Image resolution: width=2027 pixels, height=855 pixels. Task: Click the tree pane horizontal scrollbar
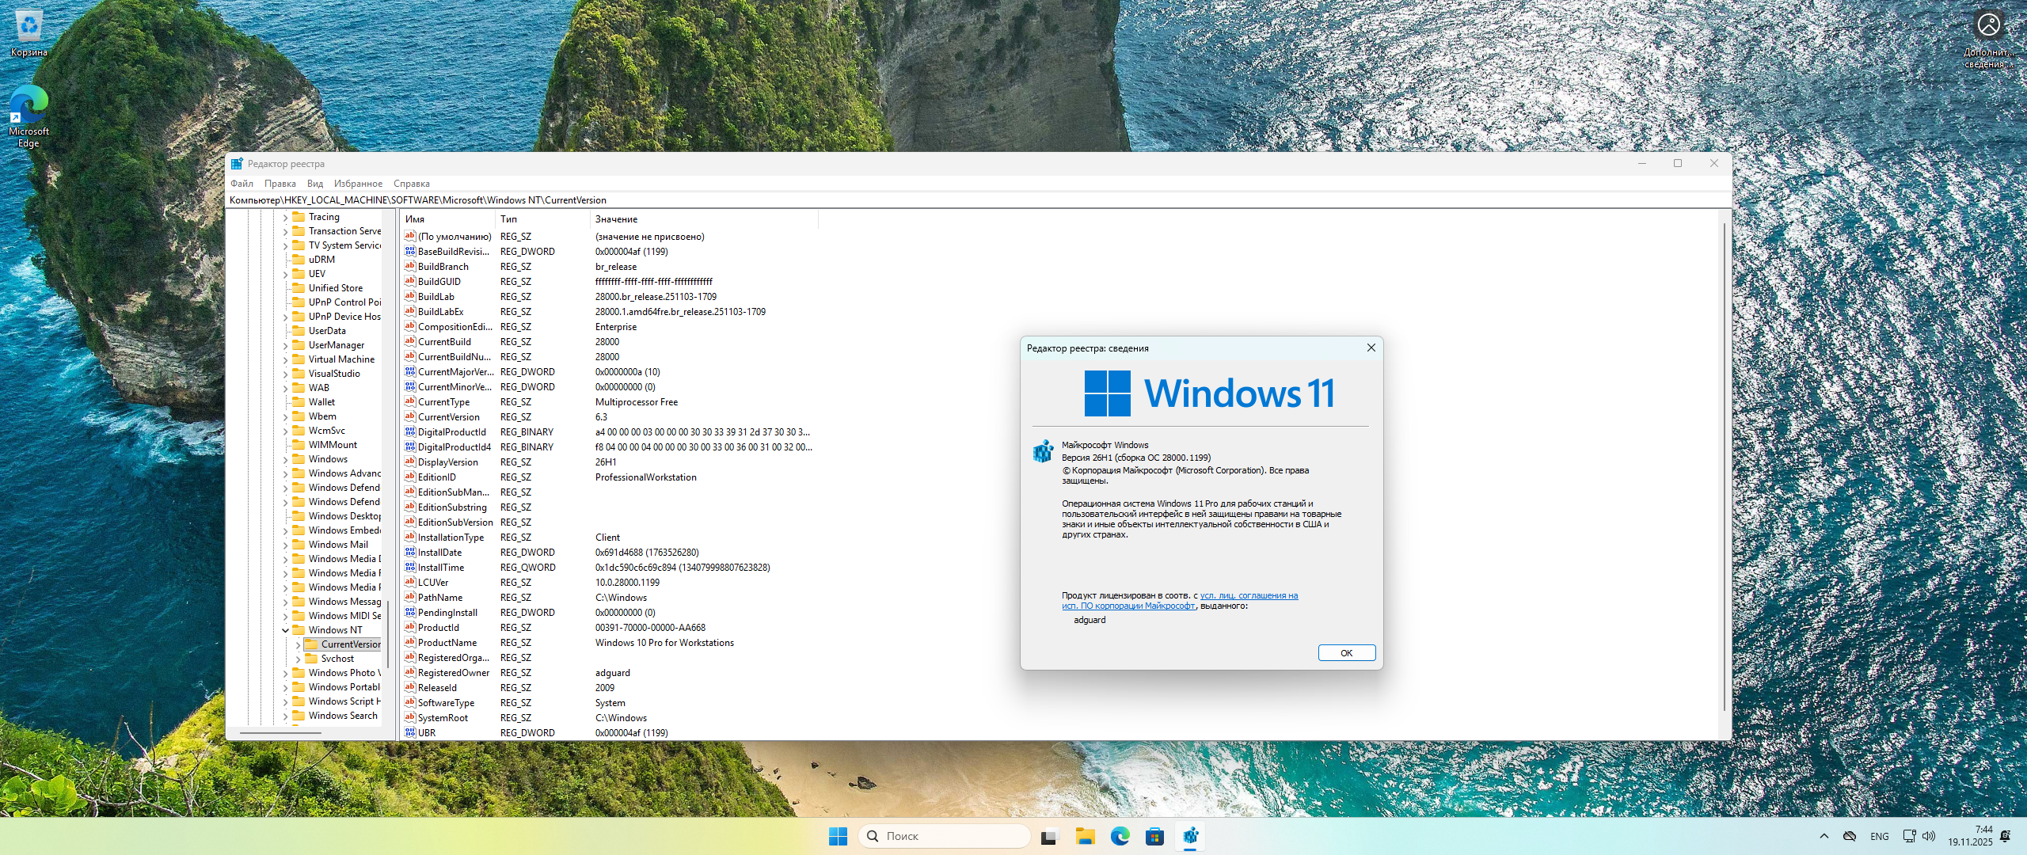(x=281, y=733)
